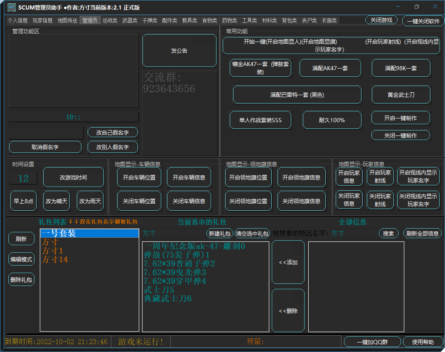Click the <<添加 button
The image size is (445, 352).
coord(288,262)
